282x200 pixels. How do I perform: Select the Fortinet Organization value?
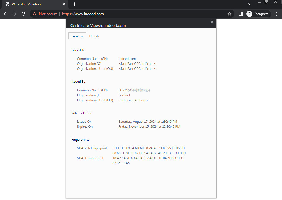tap(124, 95)
